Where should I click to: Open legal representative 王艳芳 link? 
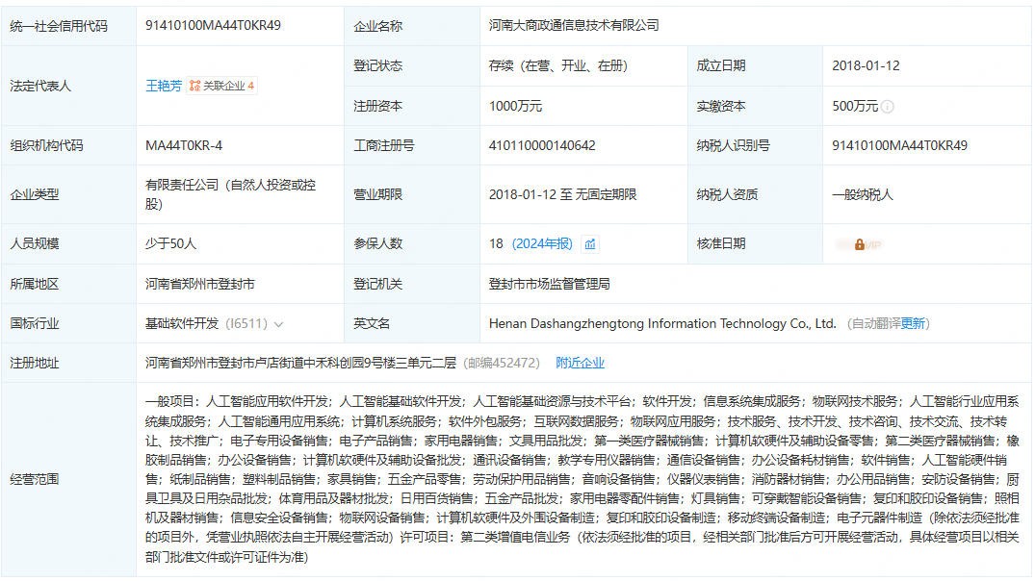coord(163,86)
